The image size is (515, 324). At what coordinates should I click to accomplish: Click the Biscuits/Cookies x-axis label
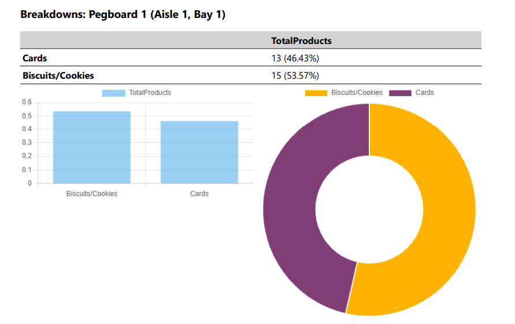(x=91, y=194)
